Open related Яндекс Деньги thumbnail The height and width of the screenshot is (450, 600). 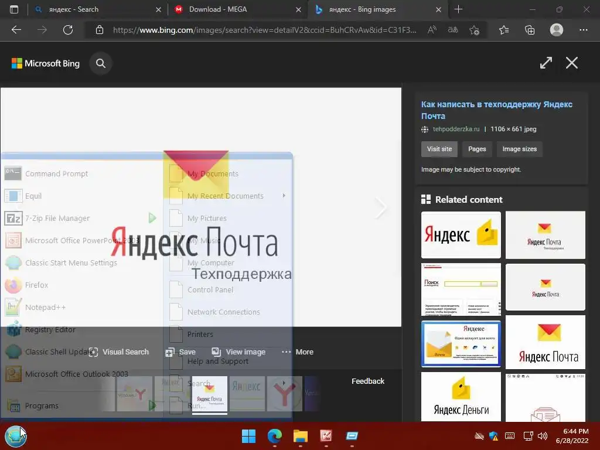pyautogui.click(x=461, y=397)
